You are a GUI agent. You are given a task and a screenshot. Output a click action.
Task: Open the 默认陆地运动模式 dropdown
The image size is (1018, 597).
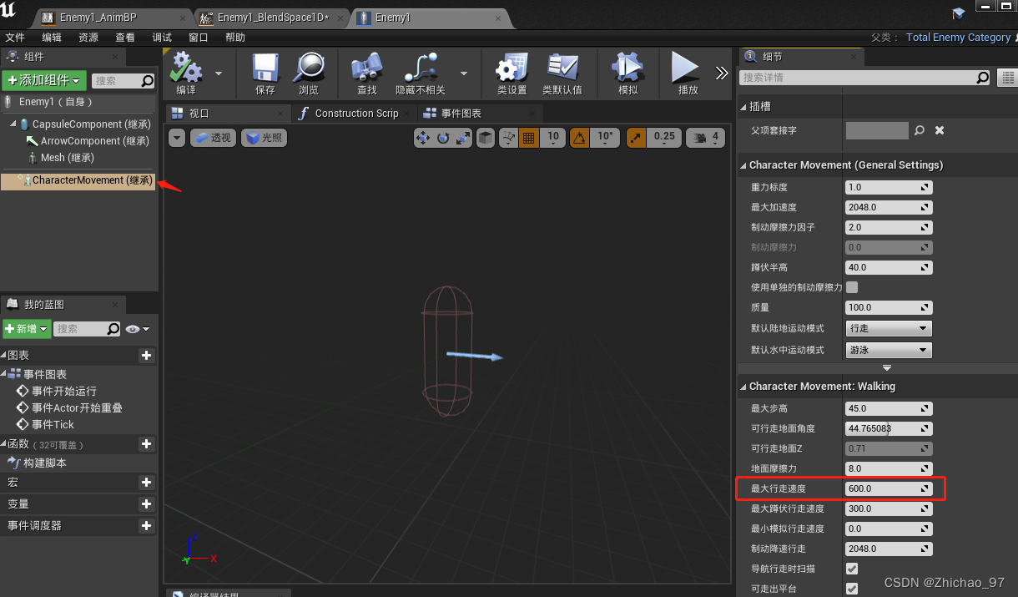click(x=888, y=328)
